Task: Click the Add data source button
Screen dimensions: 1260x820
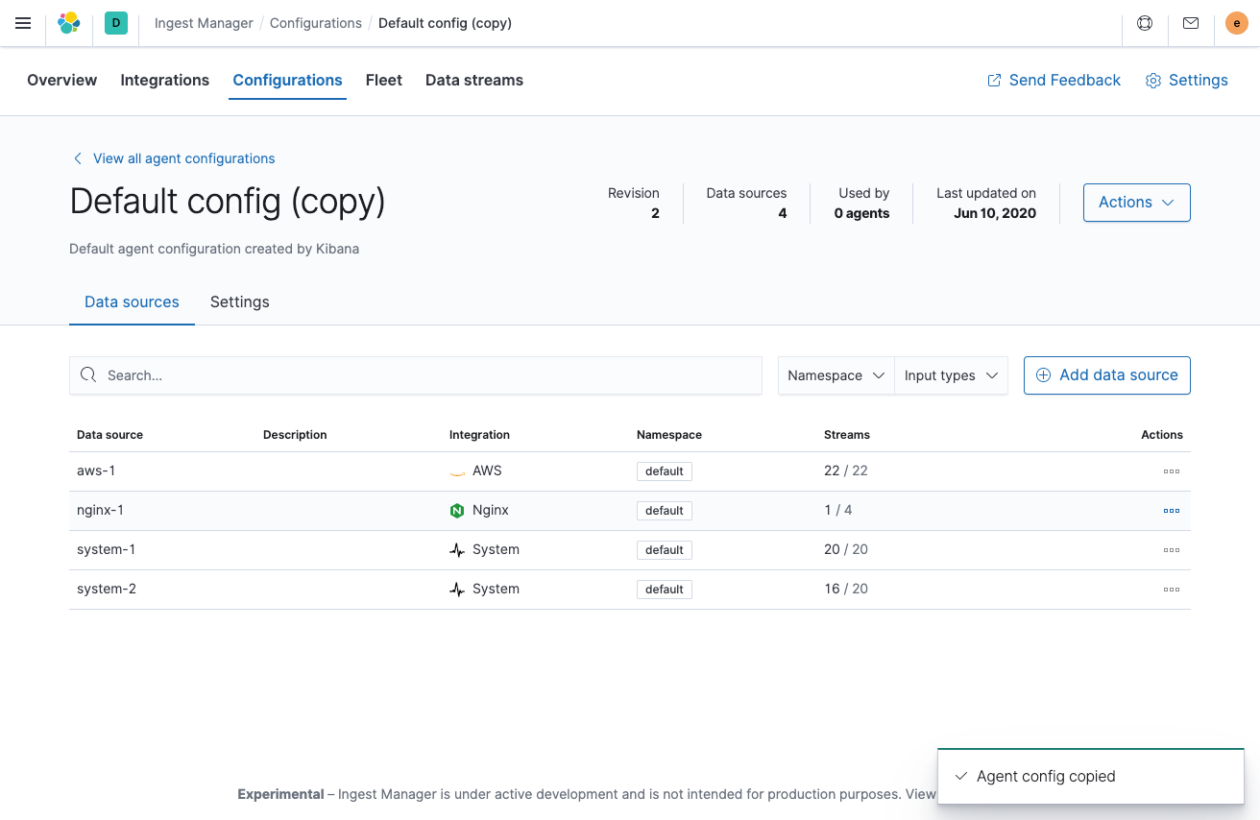Action: coord(1106,375)
